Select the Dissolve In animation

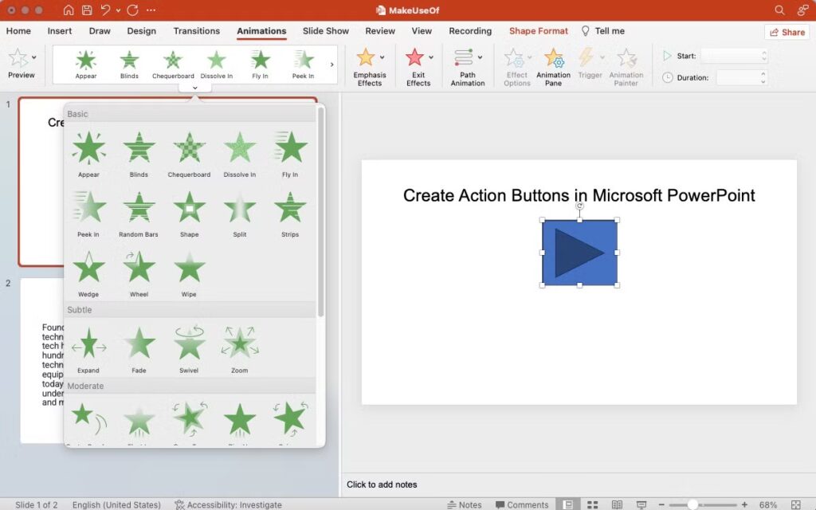[x=240, y=151]
